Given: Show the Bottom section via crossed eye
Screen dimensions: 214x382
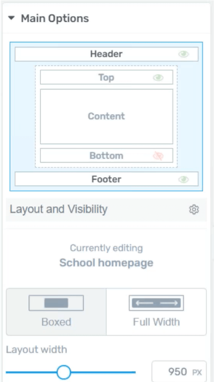Looking at the screenshot, I should (x=158, y=156).
